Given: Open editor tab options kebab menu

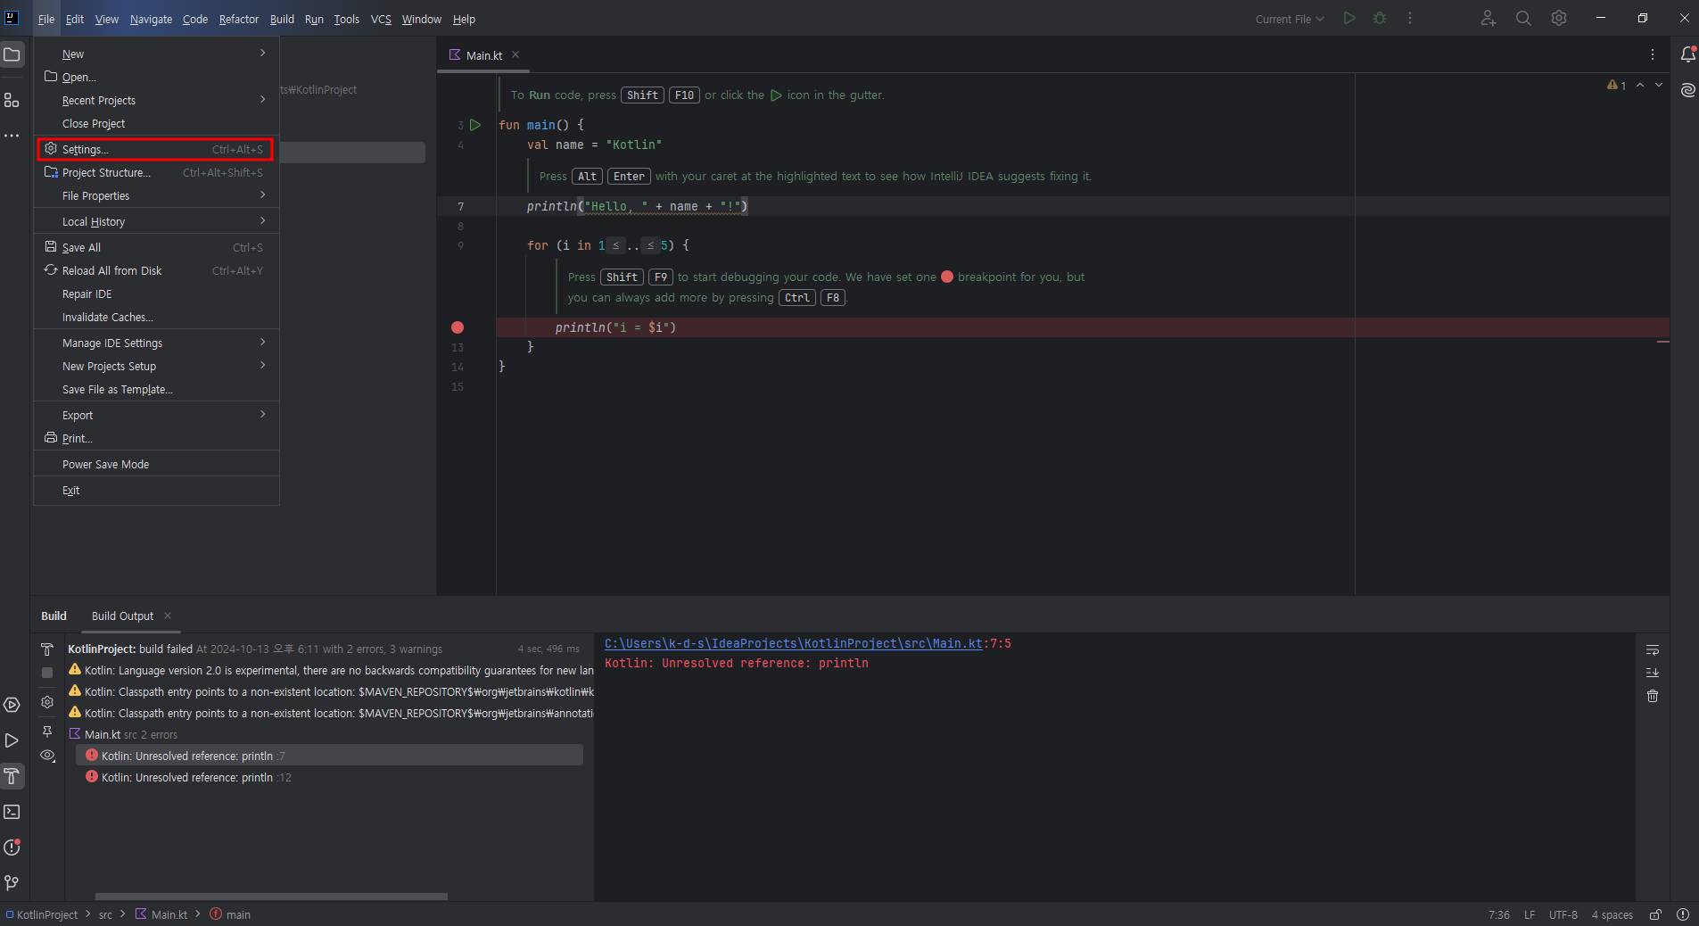Looking at the screenshot, I should (x=1653, y=55).
